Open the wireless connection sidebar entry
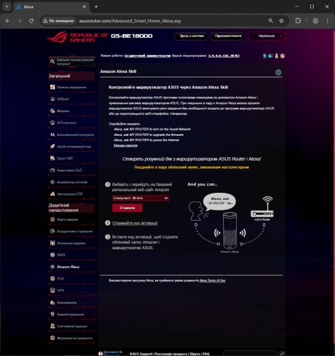Viewport: 335px width, 356px height. click(72, 231)
